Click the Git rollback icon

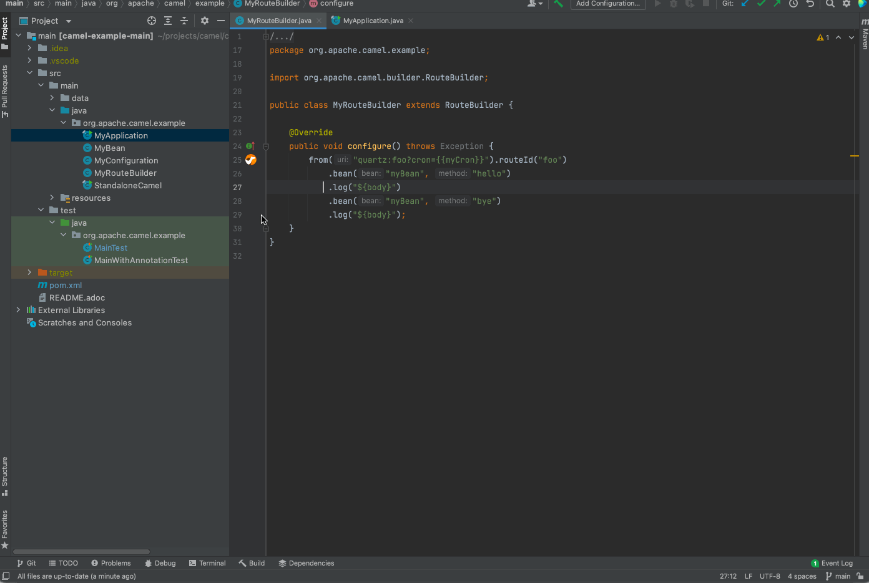[x=810, y=4]
